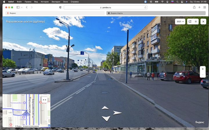The image size is (209, 130).
Task: Open the Закладки menu
Action: tap(56, 2)
